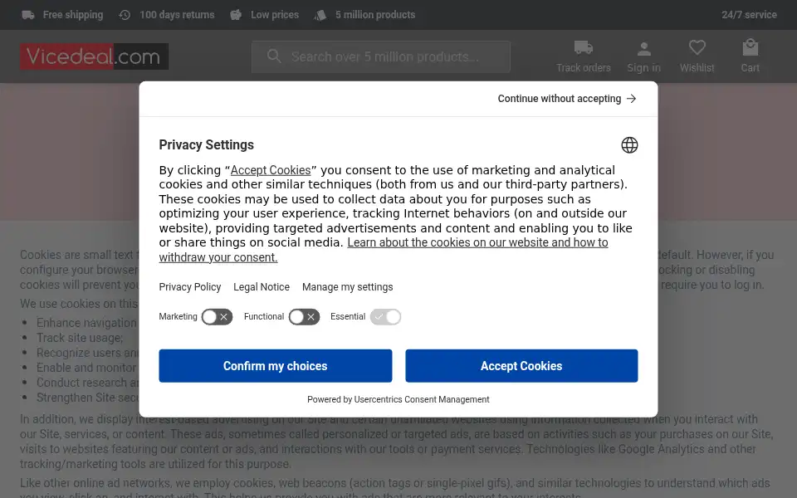The image size is (797, 498).
Task: Click the Privacy Settings heading
Action: point(207,144)
